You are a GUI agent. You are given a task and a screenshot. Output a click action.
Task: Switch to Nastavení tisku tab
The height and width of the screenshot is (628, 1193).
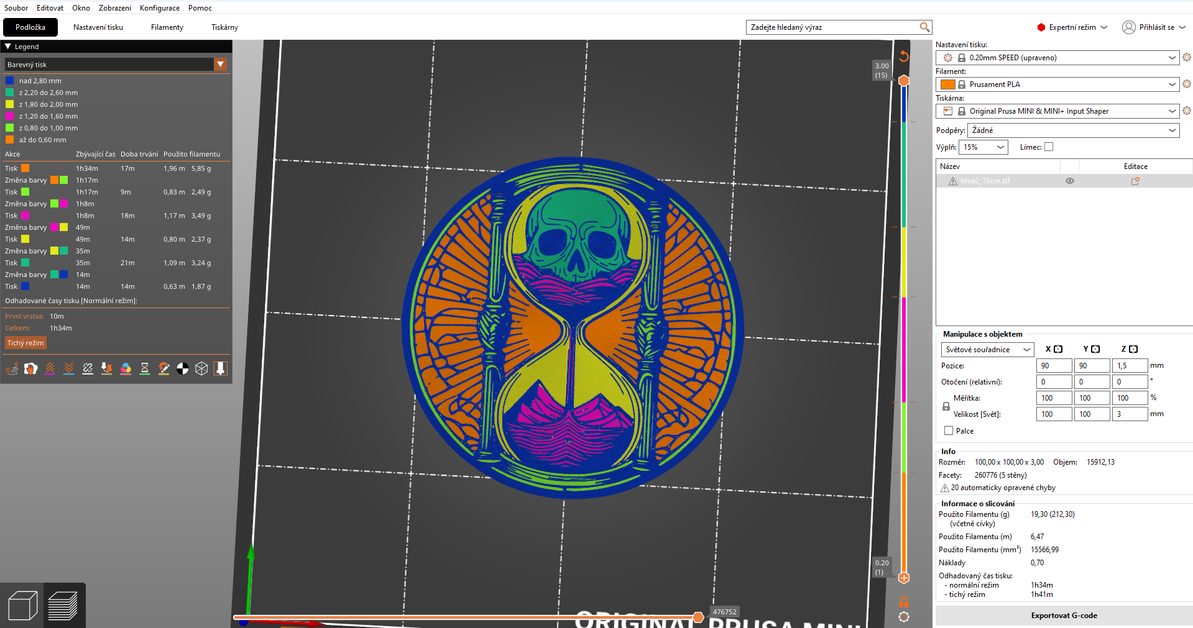pos(98,27)
